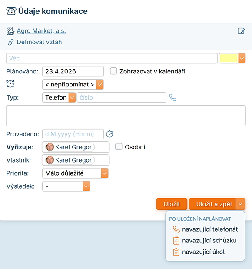Click the edit pencil icon in the header

[241, 31]
